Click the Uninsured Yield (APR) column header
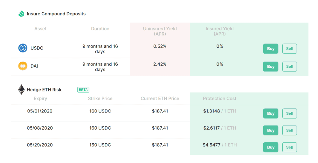Viewport: 318px width, 163px height. [160, 31]
